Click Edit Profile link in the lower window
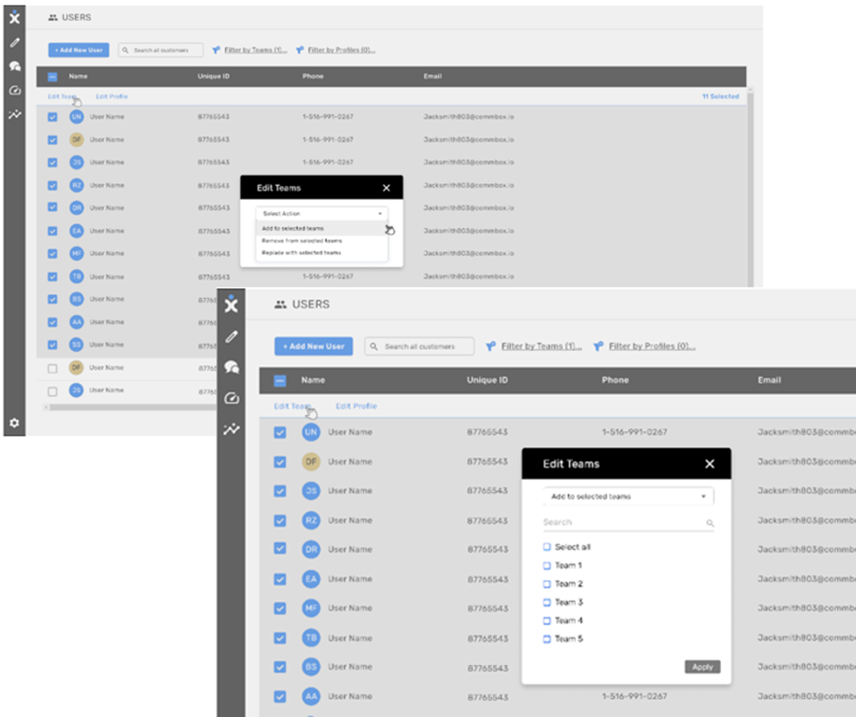856x717 pixels. coord(356,406)
